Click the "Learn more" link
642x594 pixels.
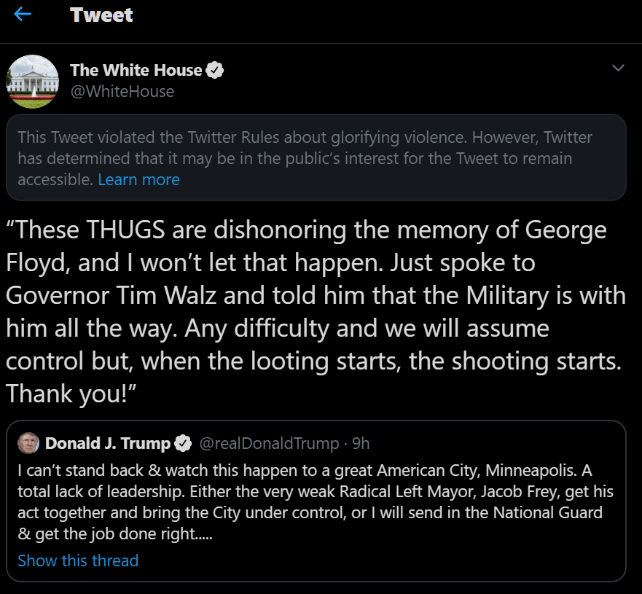point(138,179)
